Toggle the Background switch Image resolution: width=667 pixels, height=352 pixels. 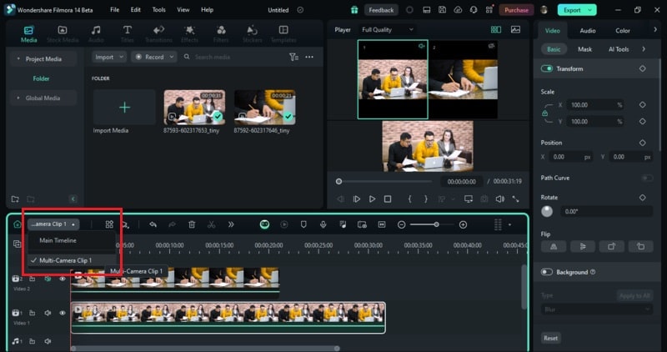pos(547,273)
